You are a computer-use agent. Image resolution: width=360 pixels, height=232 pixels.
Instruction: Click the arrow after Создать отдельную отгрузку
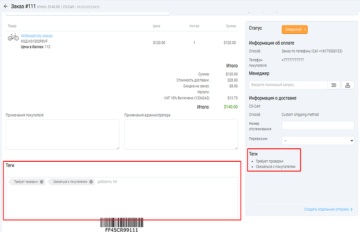coord(352,210)
